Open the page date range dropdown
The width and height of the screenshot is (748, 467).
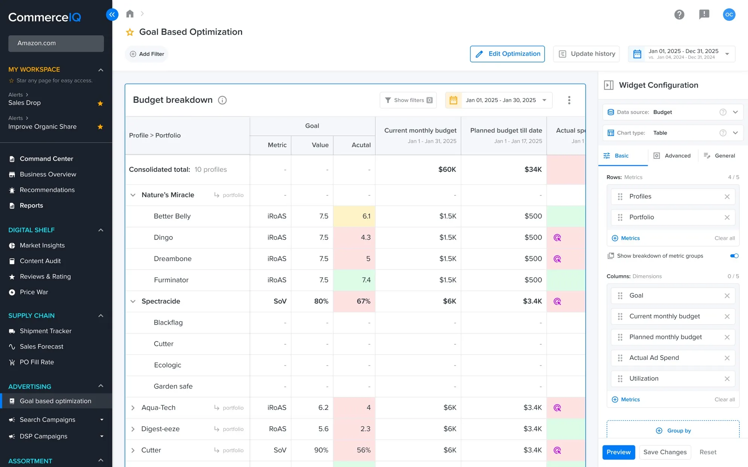(681, 54)
